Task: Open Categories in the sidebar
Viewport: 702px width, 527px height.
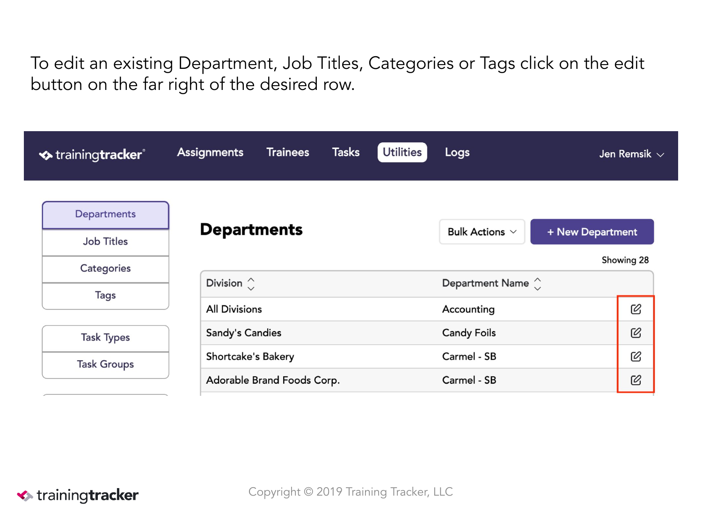Action: (105, 269)
